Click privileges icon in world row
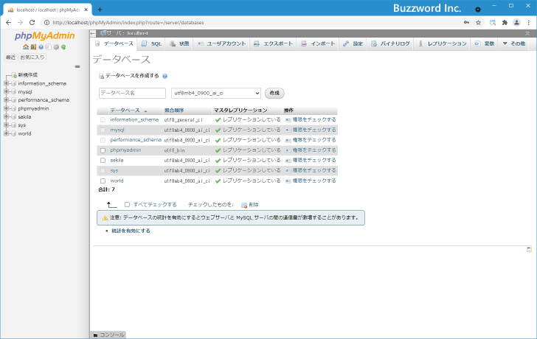537x339 pixels. (x=288, y=181)
